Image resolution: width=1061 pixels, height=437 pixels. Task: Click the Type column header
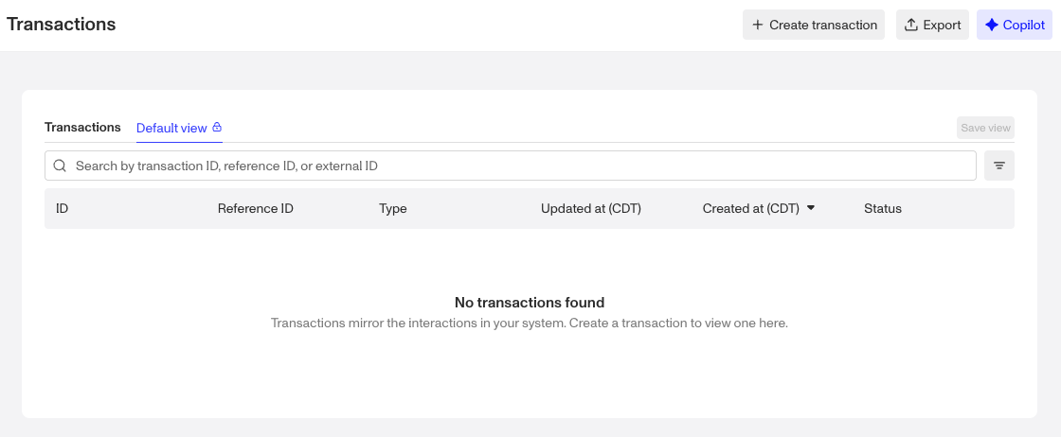(x=392, y=208)
